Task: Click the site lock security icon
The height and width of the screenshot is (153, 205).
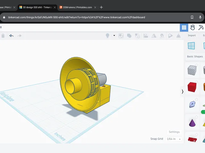Action: coord(4,17)
